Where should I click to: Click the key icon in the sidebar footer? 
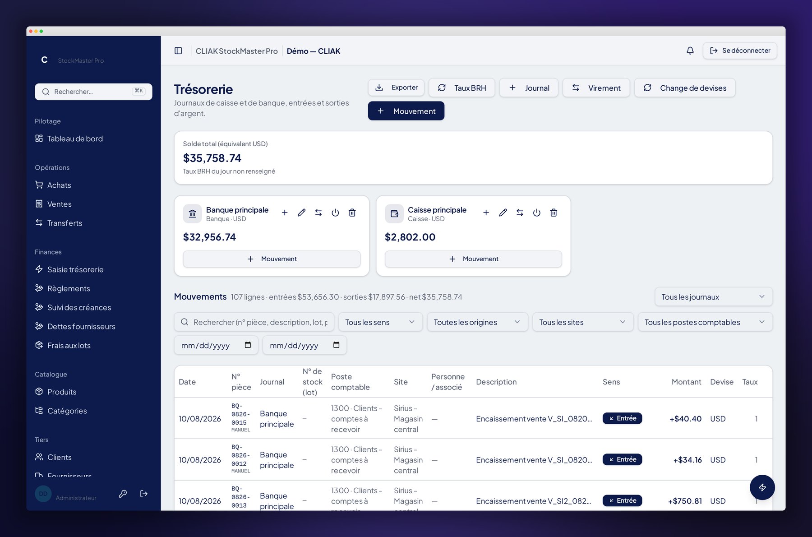coord(123,494)
